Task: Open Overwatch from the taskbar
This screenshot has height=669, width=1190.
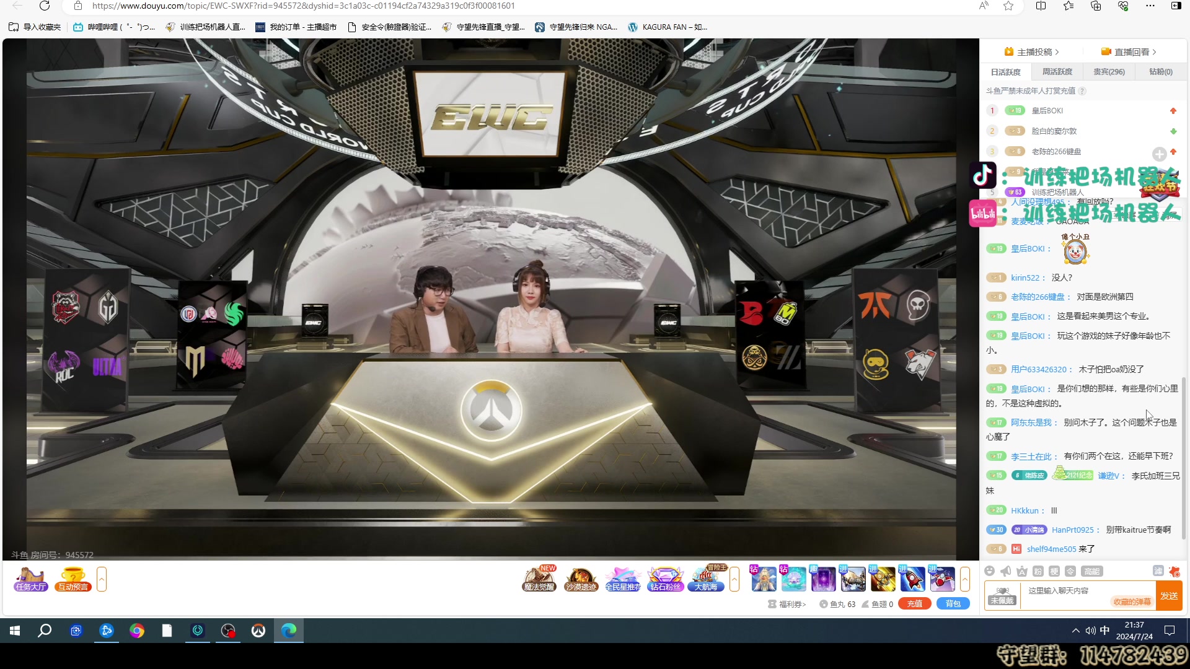Action: (258, 631)
